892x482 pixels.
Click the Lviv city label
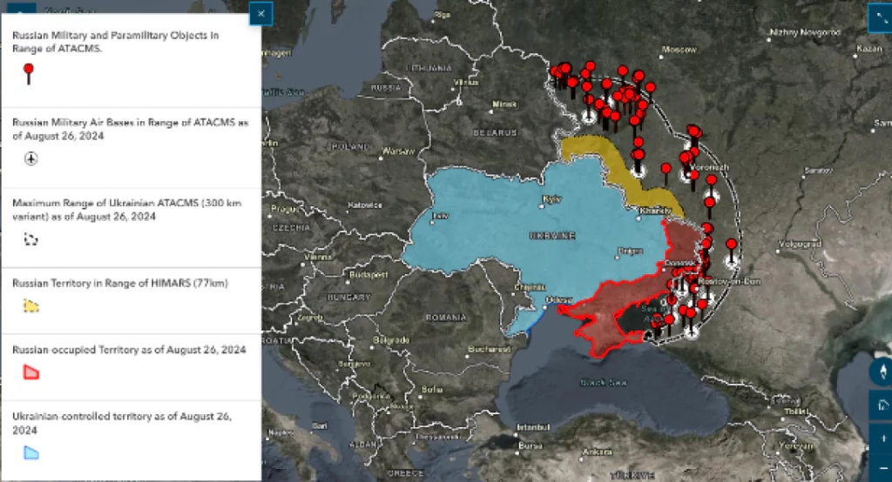pos(440,216)
